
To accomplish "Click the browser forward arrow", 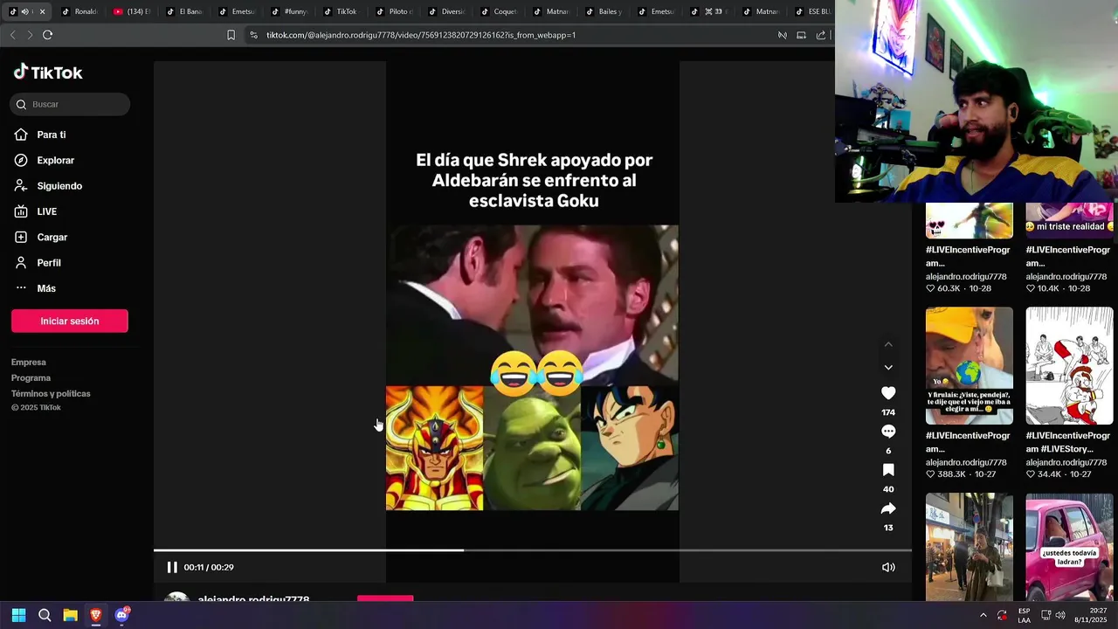I will pyautogui.click(x=30, y=35).
